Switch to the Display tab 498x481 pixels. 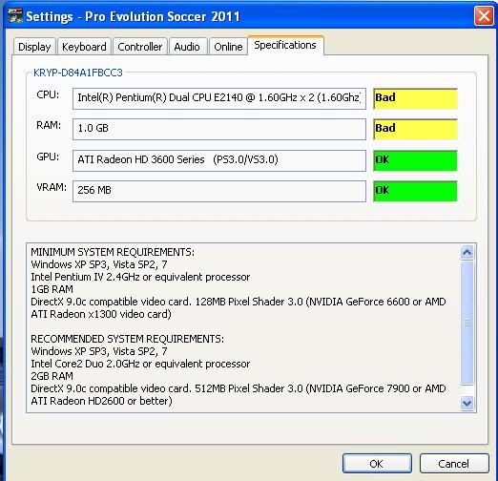[34, 47]
